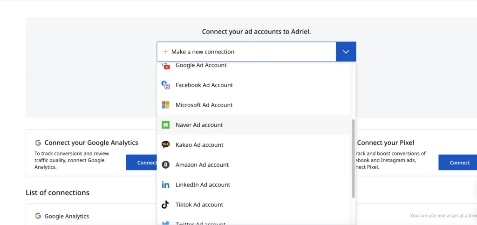Click Google icon beside Connect your Google Analytics

click(x=38, y=143)
